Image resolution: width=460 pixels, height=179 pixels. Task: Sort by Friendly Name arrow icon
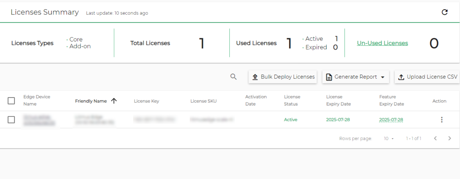[x=114, y=101]
